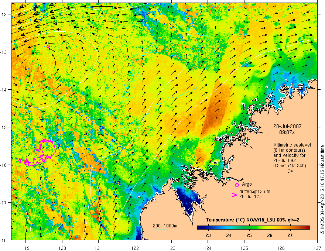
Task: Select the '(0.1m contours)' text line
Action: pyautogui.click(x=289, y=150)
